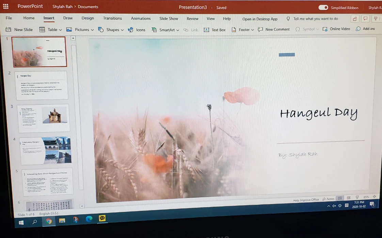
Task: Click the muted speaker volume icon
Action: tap(334, 206)
